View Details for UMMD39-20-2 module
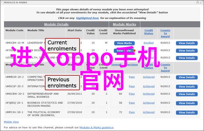The image size is (204, 131). (x=187, y=77)
